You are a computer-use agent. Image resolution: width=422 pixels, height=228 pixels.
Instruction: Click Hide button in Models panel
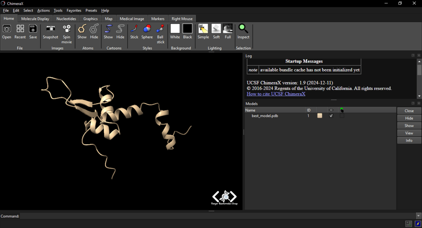[x=409, y=118]
